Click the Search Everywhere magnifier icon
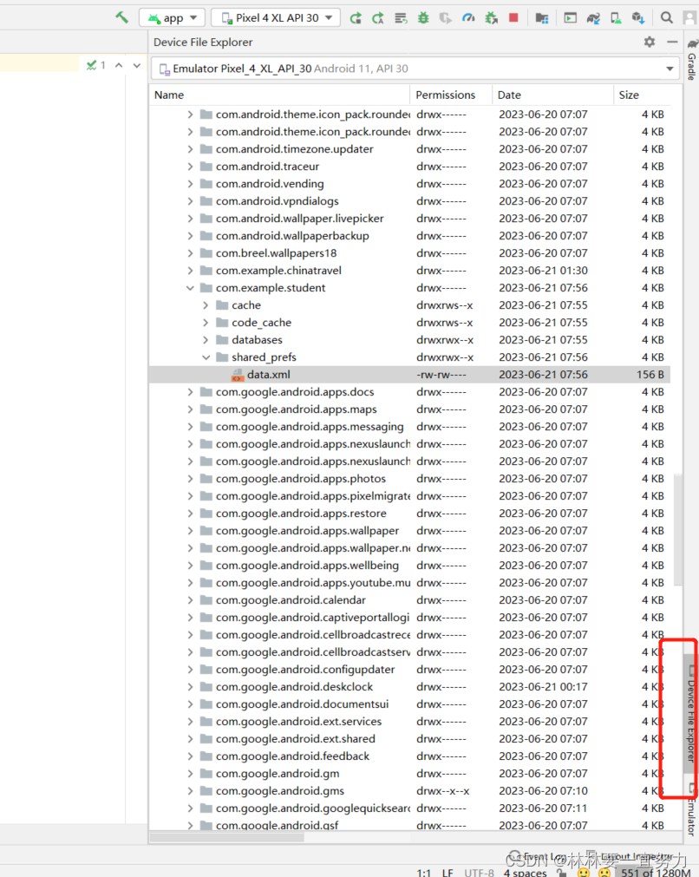 pyautogui.click(x=665, y=16)
